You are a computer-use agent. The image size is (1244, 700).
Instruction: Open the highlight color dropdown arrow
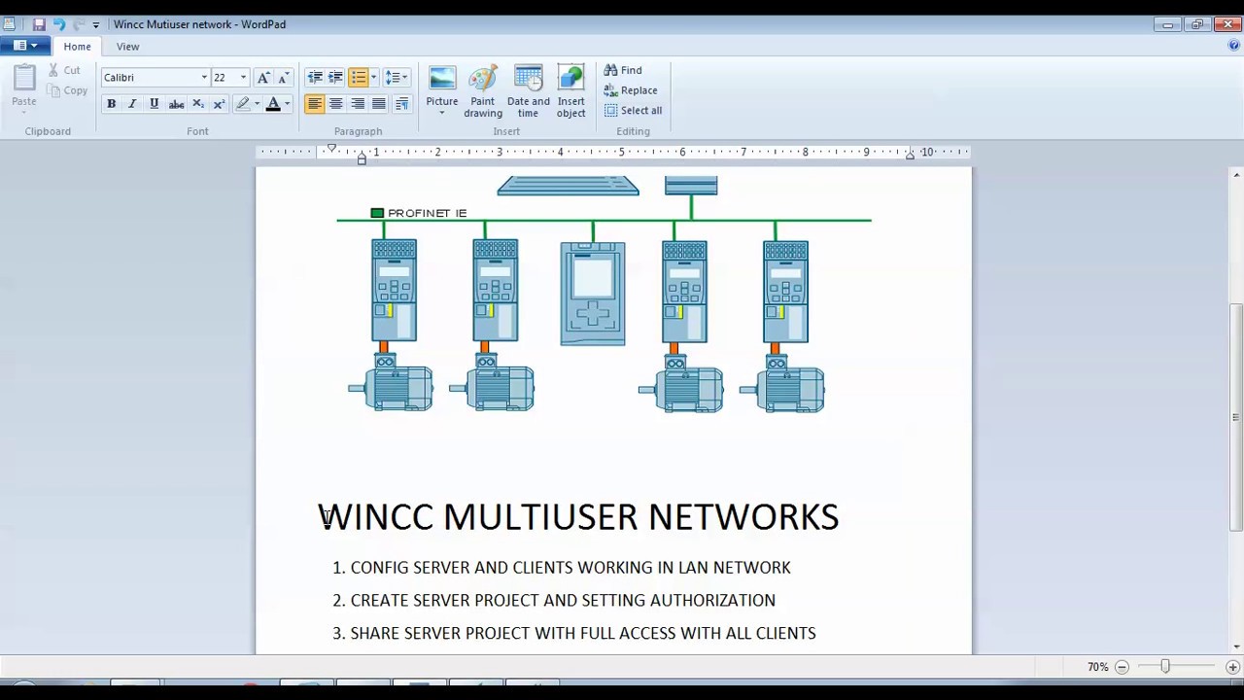pyautogui.click(x=257, y=104)
